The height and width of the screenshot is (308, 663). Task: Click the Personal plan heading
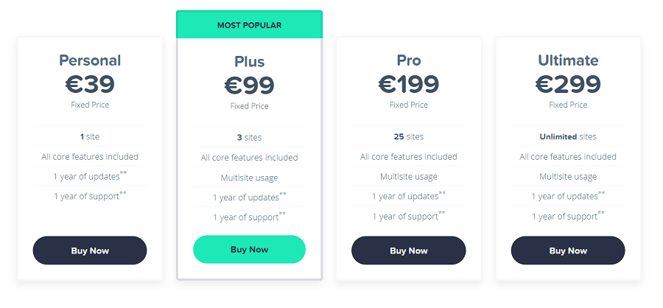coord(90,60)
